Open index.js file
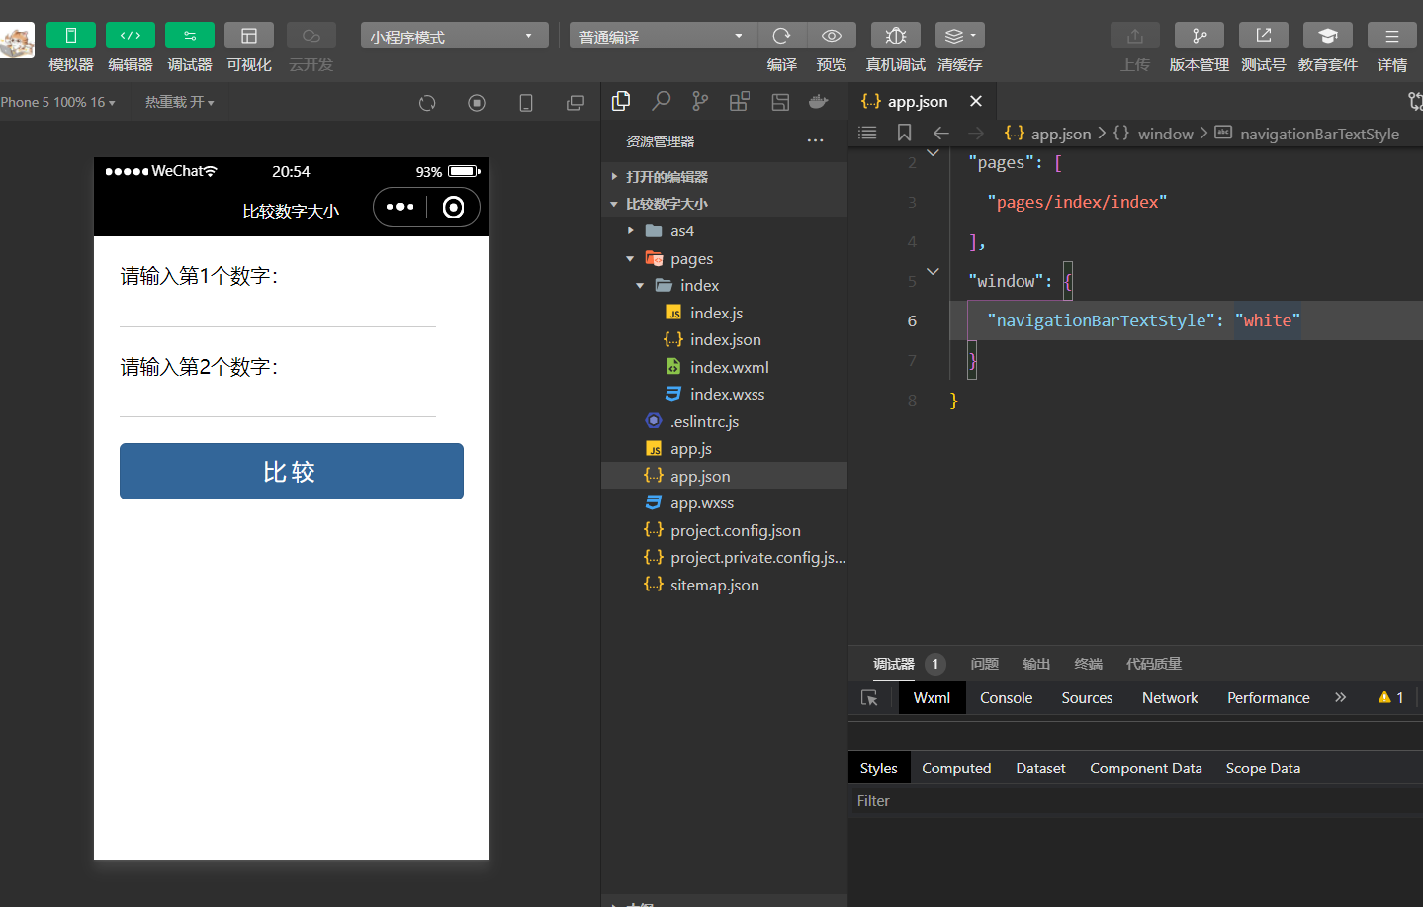Viewport: 1423px width, 907px height. (x=724, y=313)
